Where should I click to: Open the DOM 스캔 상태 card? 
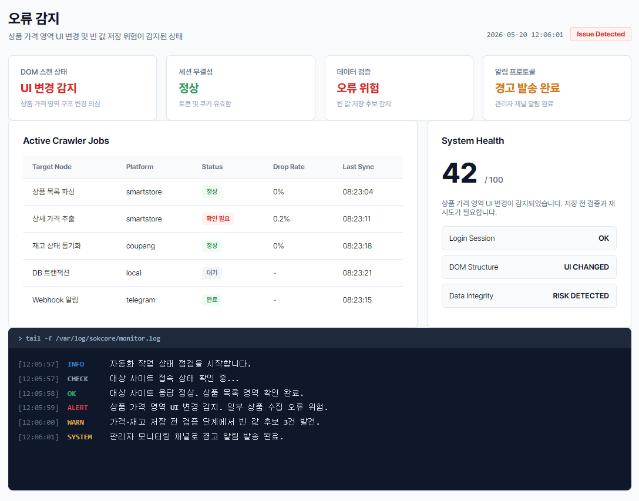[82, 88]
